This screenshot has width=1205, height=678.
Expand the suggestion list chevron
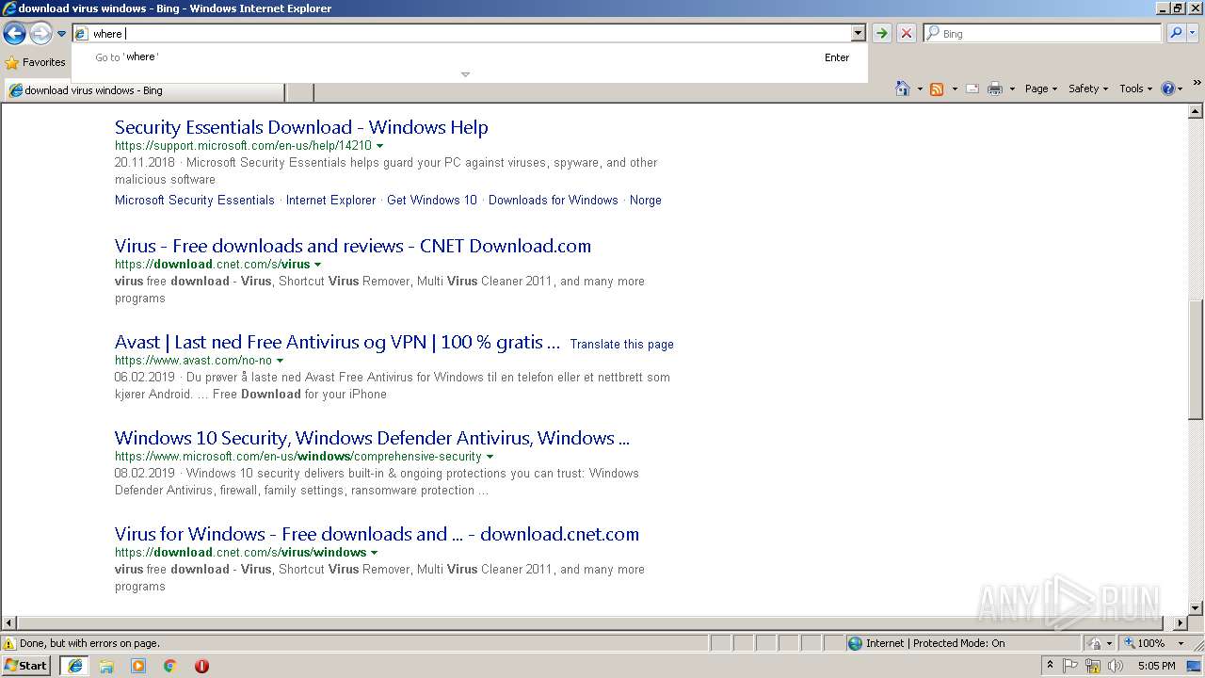point(465,74)
